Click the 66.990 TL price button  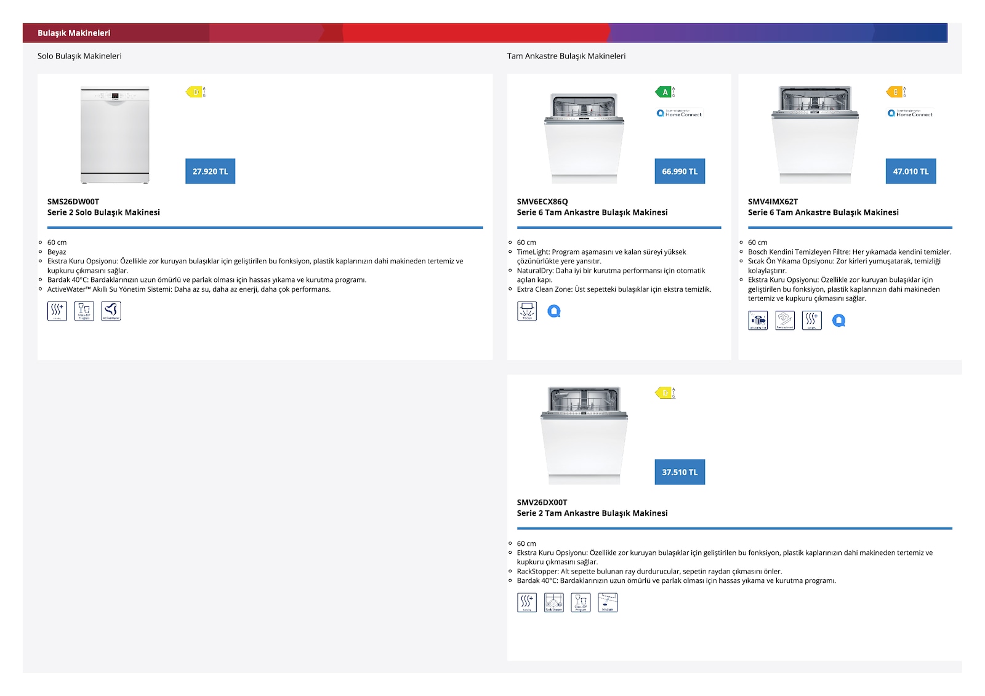pos(680,171)
